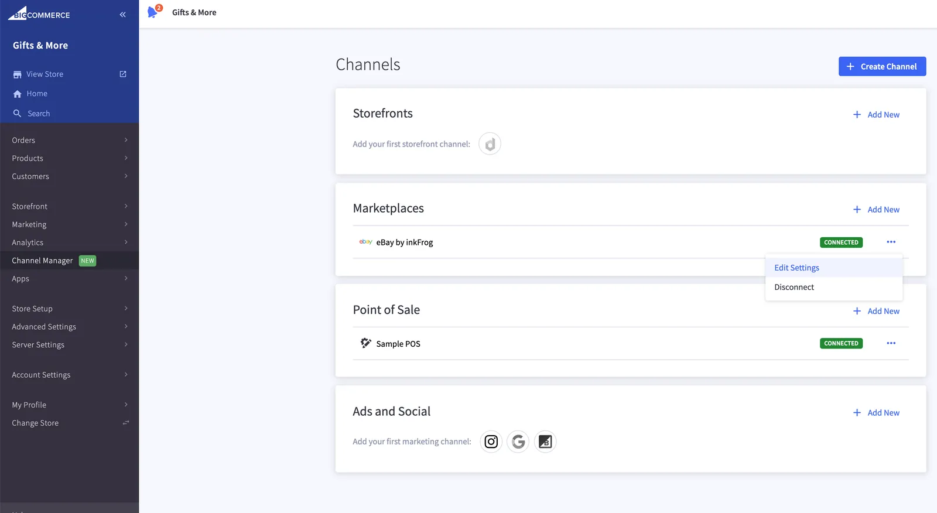
Task: Open notifications bell icon
Action: [153, 12]
